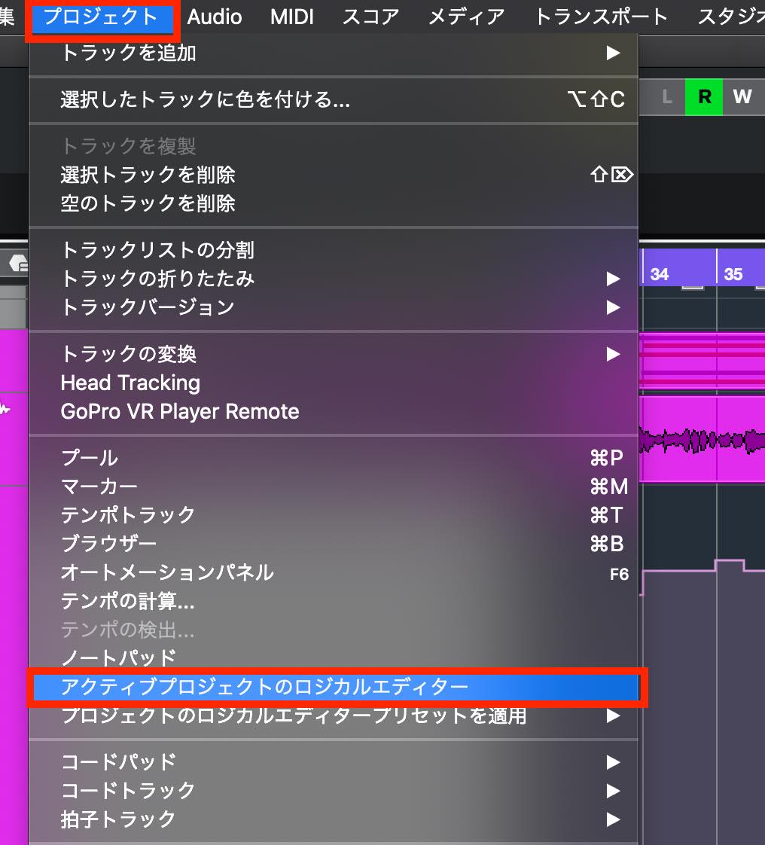
Task: Toggle the green R read automation button
Action: 704,97
